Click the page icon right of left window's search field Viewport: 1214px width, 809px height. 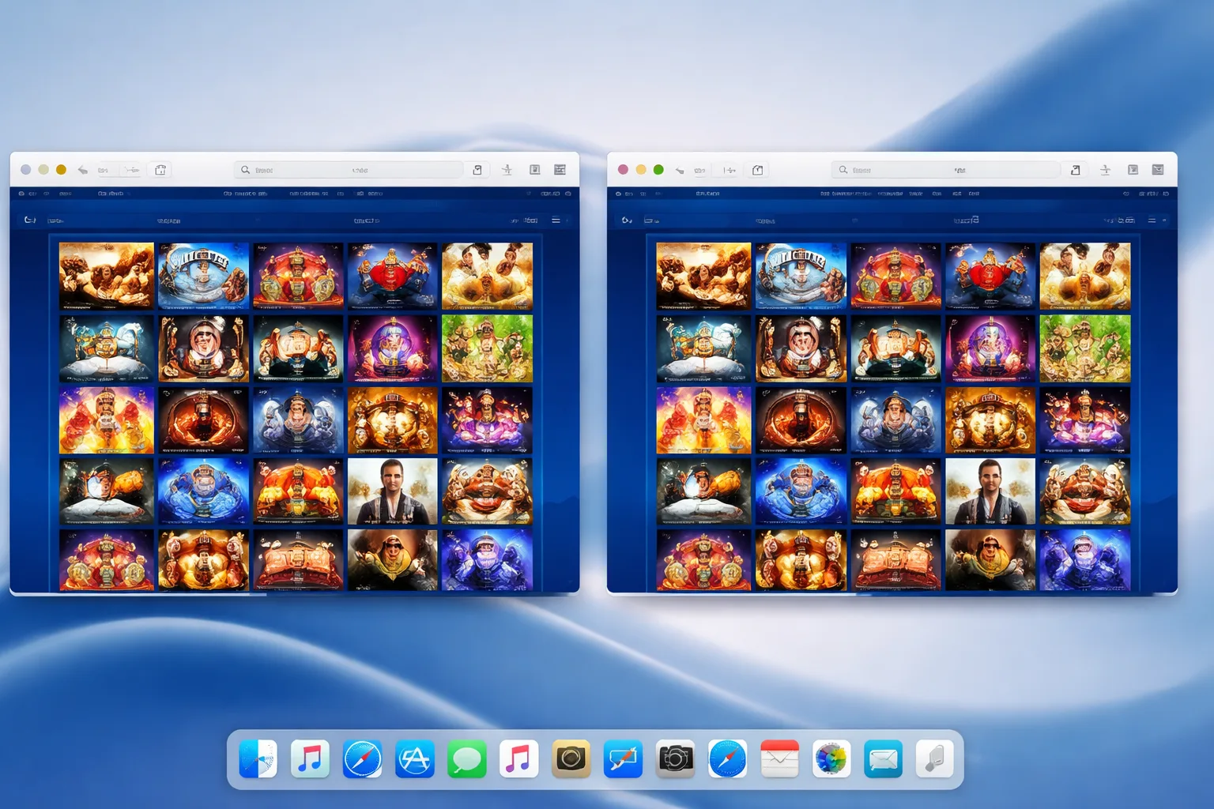pos(477,170)
